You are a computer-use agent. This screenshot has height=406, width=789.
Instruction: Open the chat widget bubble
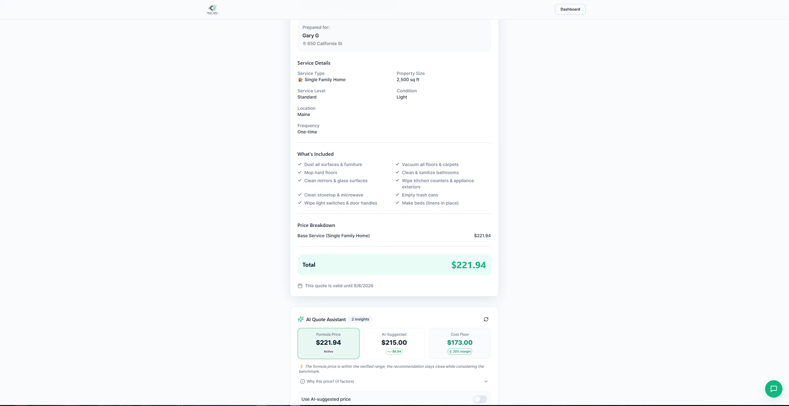click(x=773, y=389)
